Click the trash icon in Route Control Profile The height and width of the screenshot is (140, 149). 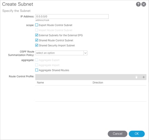point(136,77)
